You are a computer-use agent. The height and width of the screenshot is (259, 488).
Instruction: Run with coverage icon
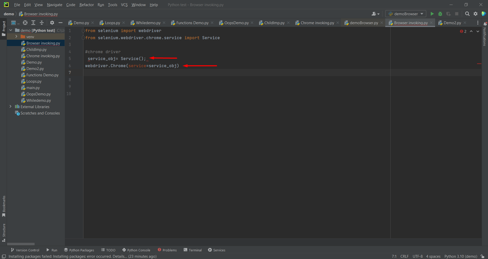point(449,14)
